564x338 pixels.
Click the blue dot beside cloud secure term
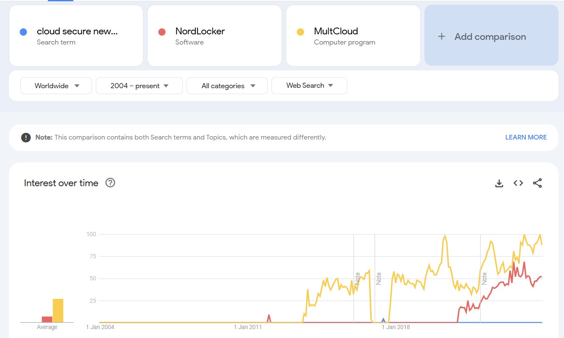pos(23,32)
